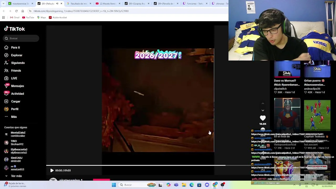
Task: Launch Copilot from the taskbar
Action: coord(168,185)
